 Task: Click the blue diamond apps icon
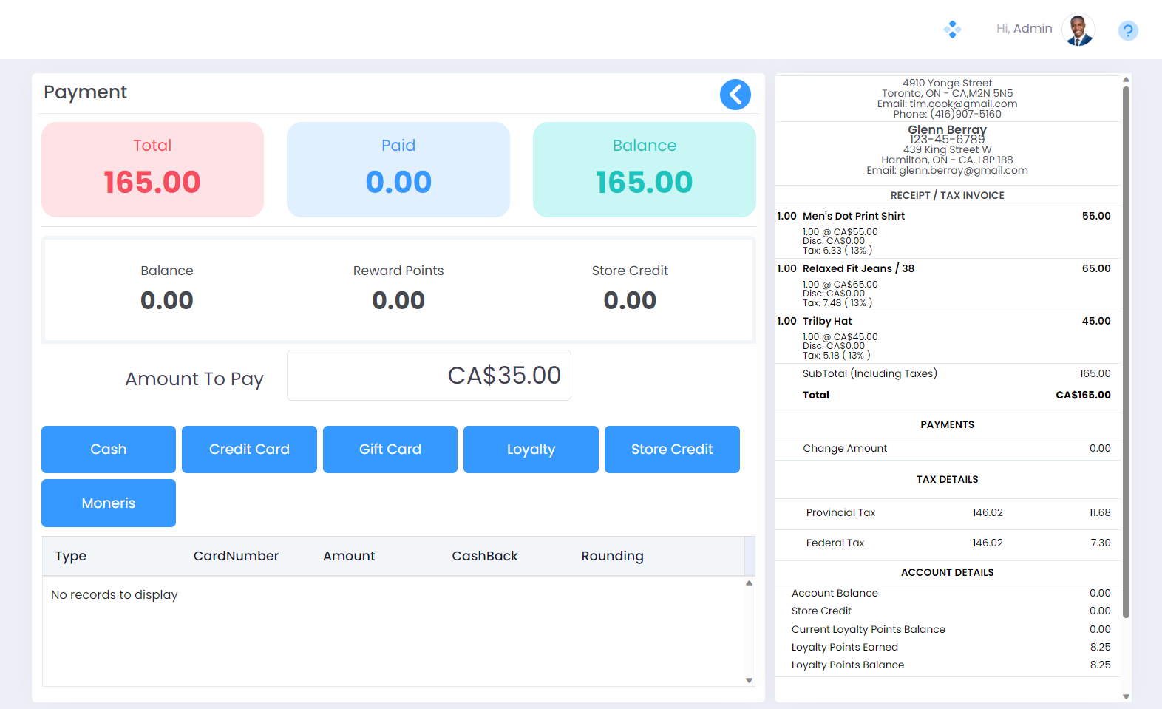952,30
